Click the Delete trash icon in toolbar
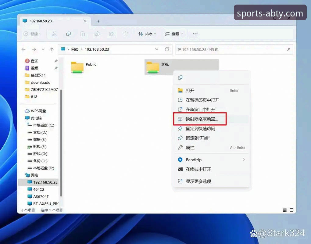311x244 pixels. pos(125,34)
